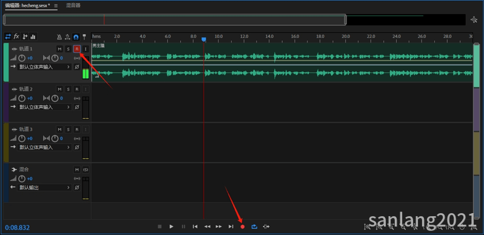The width and height of the screenshot is (484, 235).
Task: Click the Rewind transport button
Action: pos(207,226)
